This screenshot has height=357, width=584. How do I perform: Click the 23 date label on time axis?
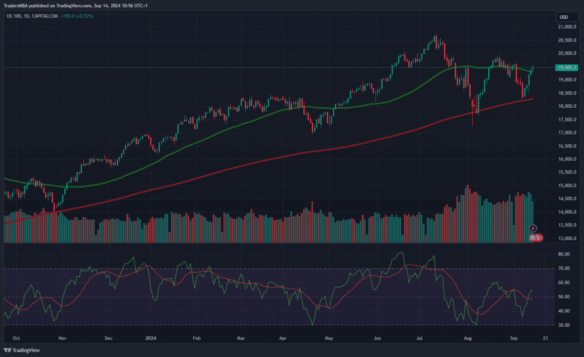coord(545,338)
